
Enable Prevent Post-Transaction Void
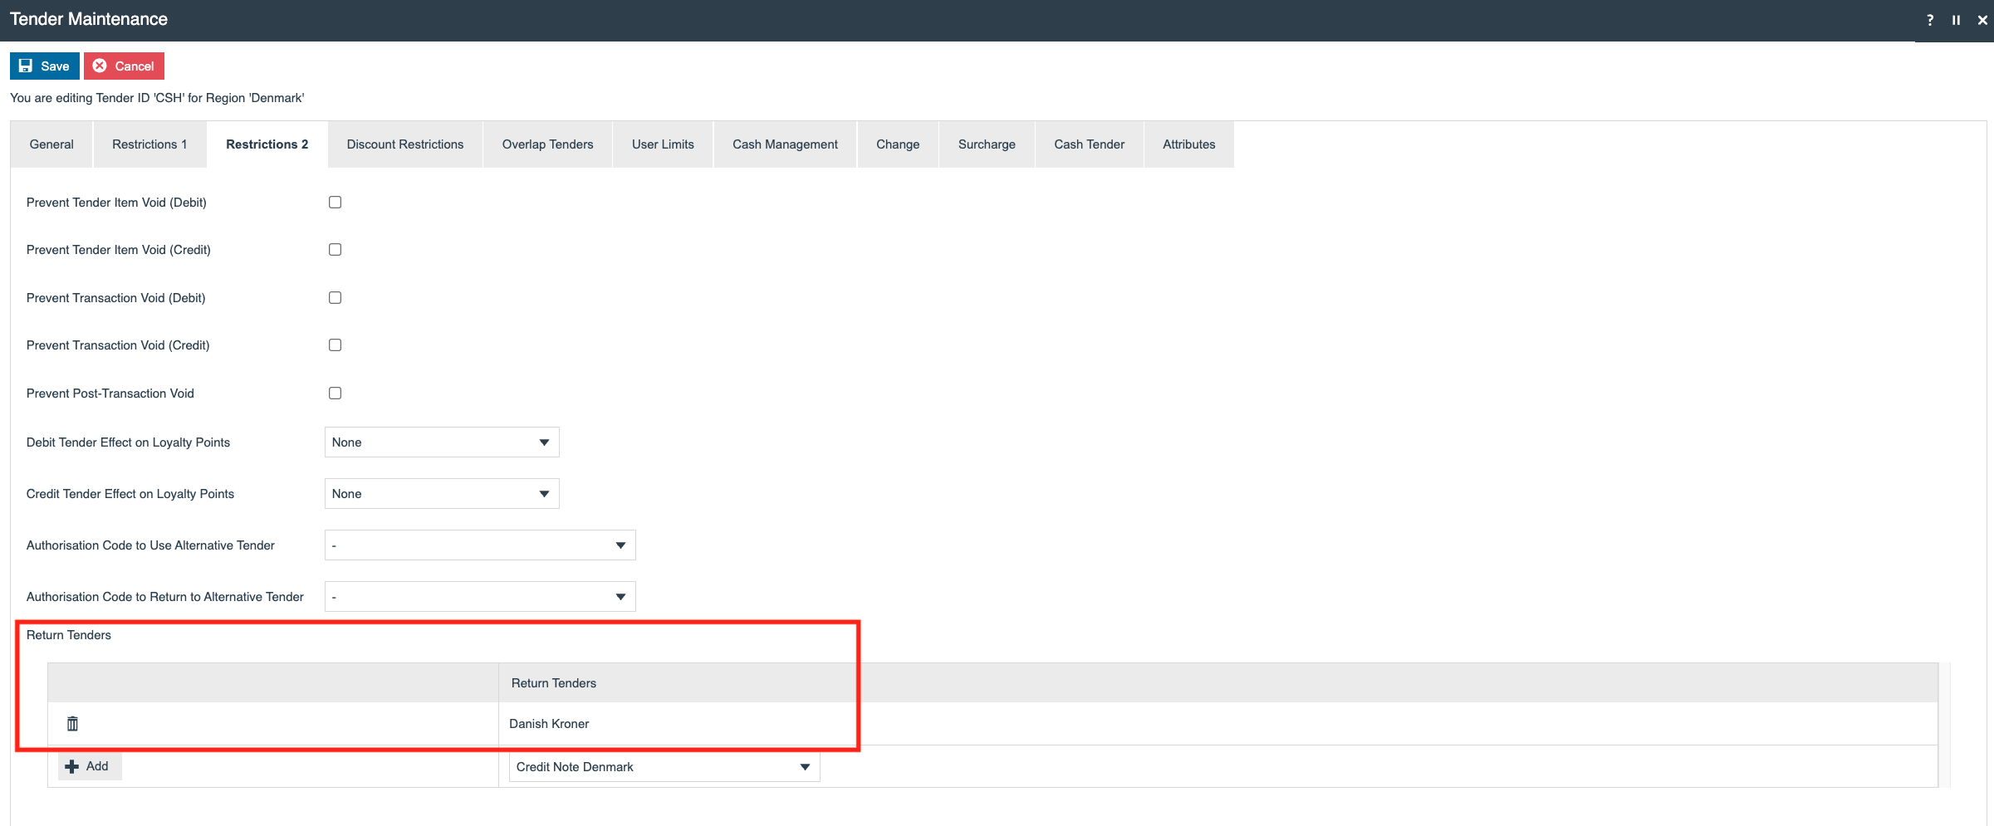coord(335,393)
